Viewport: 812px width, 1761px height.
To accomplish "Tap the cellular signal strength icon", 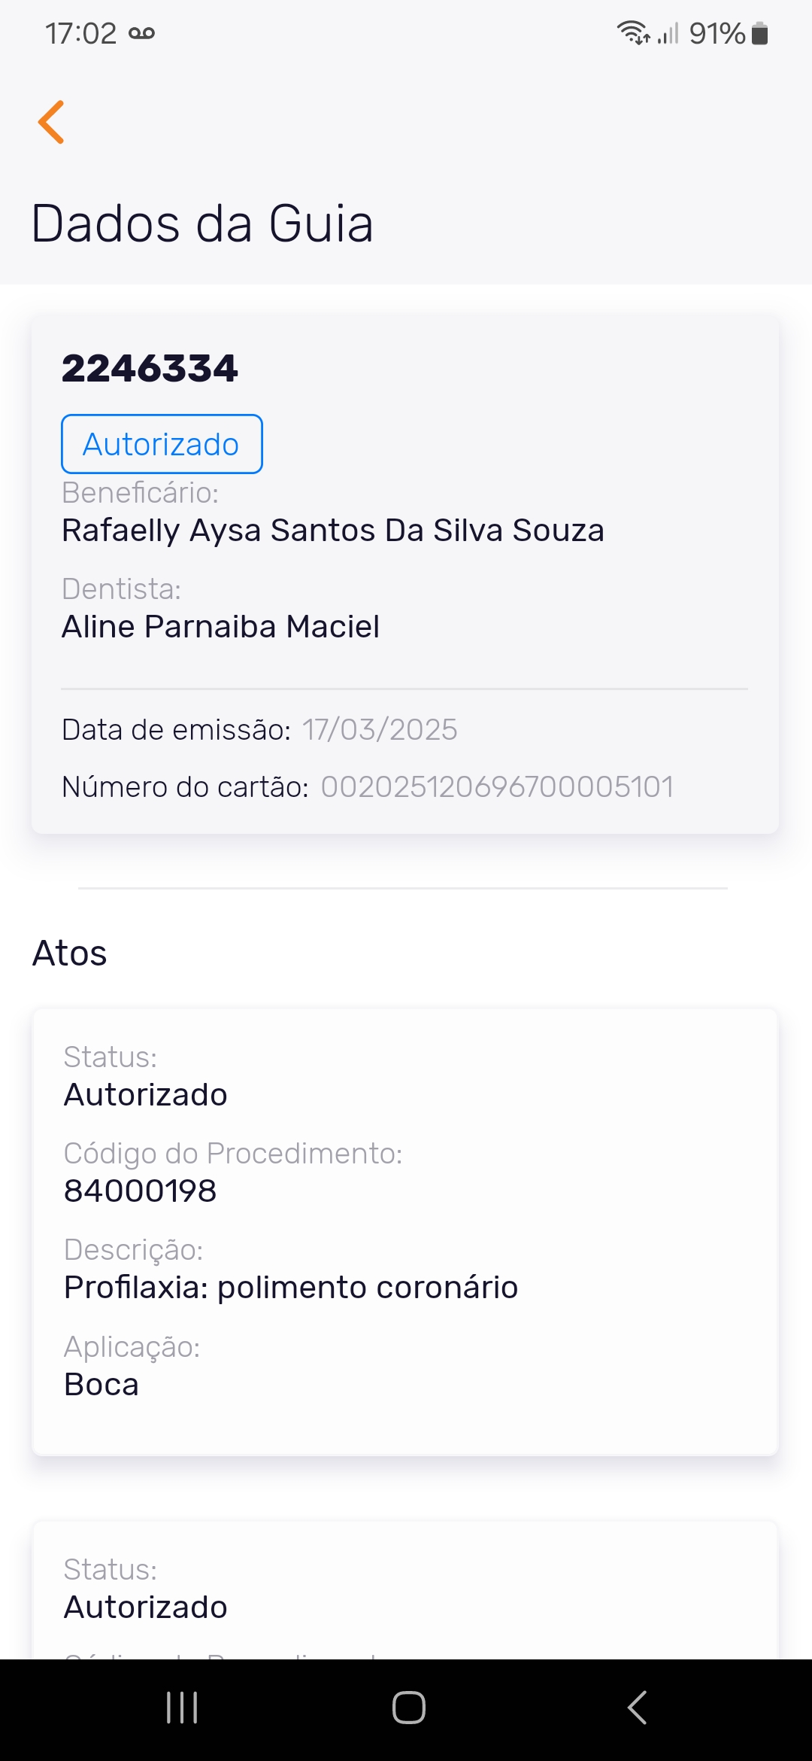I will pyautogui.click(x=668, y=33).
